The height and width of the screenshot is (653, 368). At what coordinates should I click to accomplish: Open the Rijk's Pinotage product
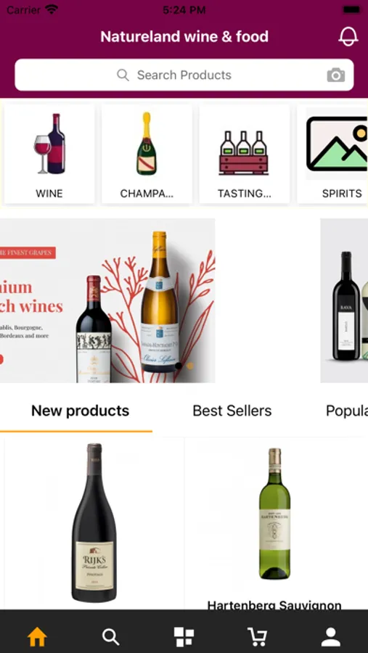(x=94, y=523)
